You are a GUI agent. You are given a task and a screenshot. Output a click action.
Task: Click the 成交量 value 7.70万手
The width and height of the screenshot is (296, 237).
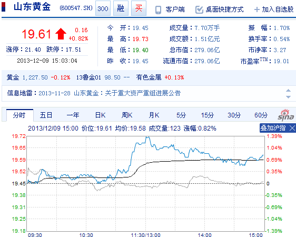pos(207,28)
